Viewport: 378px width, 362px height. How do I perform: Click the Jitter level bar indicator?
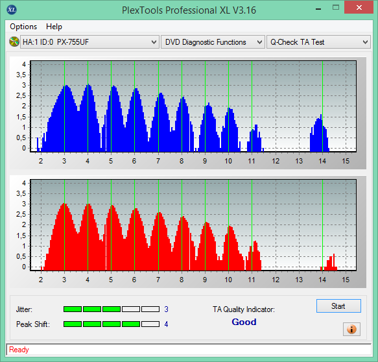[112, 309]
